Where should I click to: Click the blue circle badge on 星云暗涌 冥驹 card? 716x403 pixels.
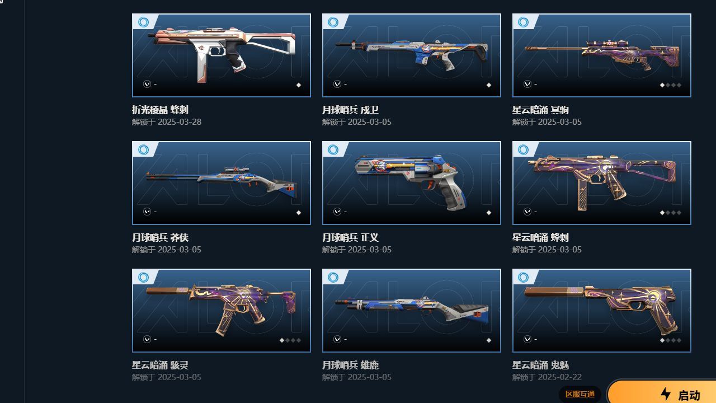tap(524, 22)
